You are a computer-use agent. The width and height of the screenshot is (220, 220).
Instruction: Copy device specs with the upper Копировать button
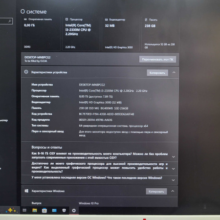pyautogui.click(x=157, y=73)
